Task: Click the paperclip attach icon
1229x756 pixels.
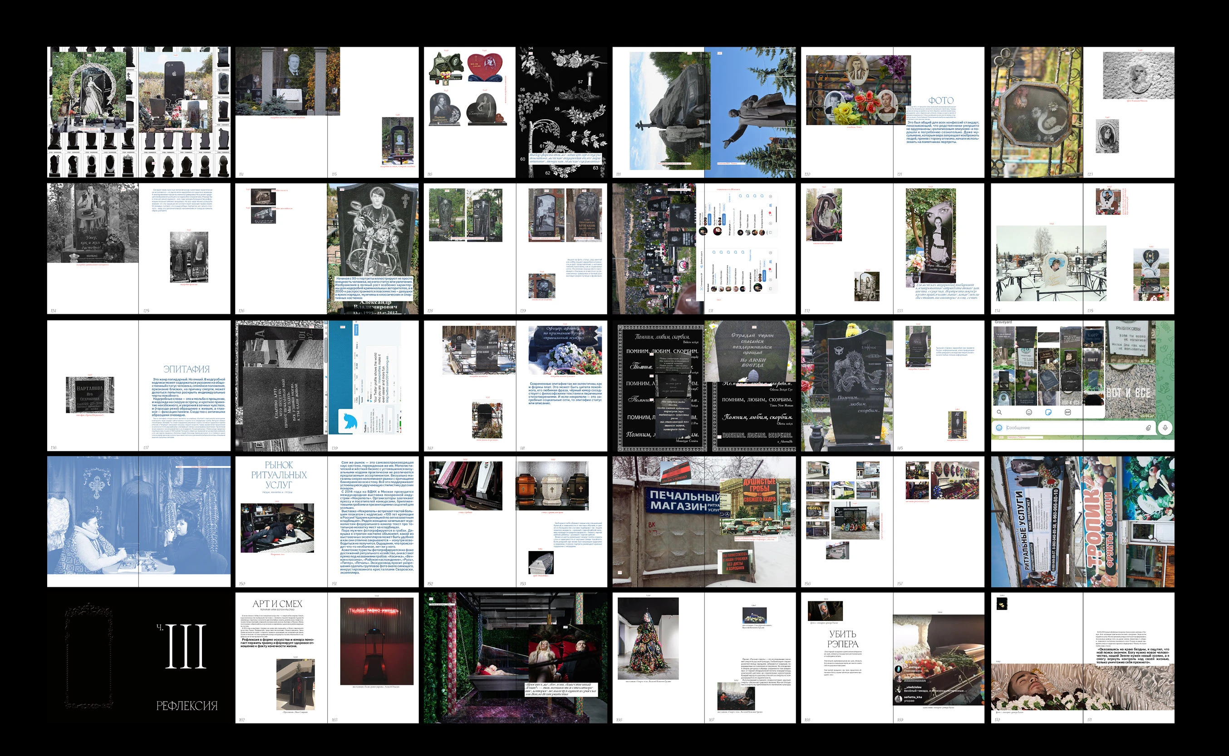Action: coord(1149,428)
